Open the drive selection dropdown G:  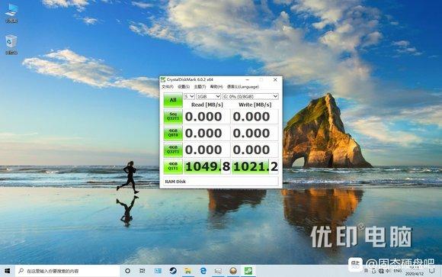(250, 97)
